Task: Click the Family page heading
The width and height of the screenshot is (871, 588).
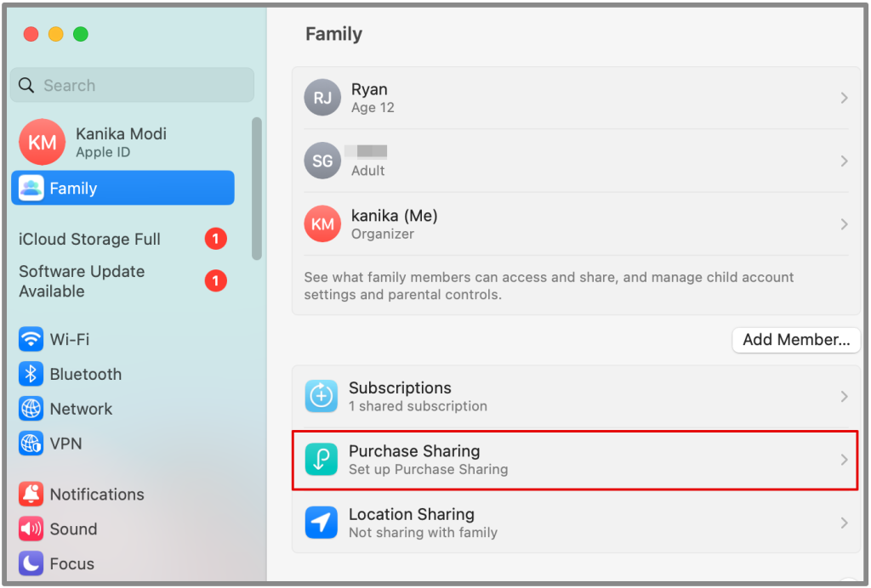Action: (x=333, y=34)
